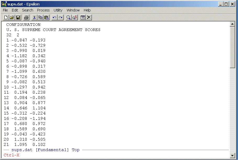Click the buffer list toolbar icon
The image size is (238, 160).
[83, 17]
